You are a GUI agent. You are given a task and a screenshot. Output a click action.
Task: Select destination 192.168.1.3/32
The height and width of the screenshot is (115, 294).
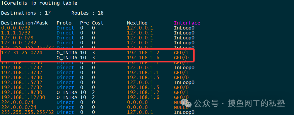point(22,73)
